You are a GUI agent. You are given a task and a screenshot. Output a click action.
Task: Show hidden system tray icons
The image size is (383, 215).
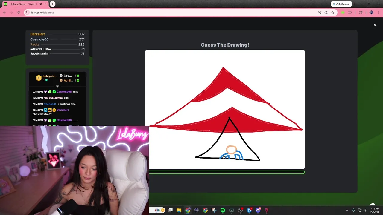pyautogui.click(x=347, y=210)
